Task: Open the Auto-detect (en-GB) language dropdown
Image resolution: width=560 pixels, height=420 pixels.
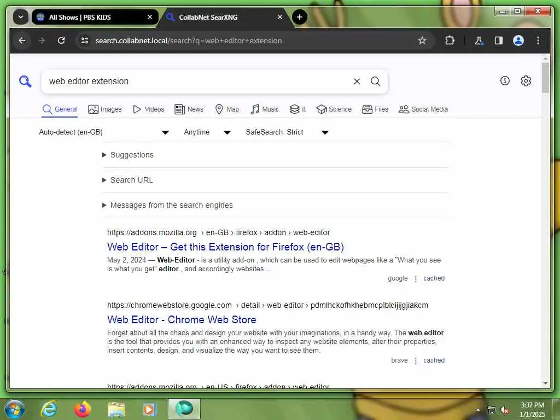Action: pos(104,132)
